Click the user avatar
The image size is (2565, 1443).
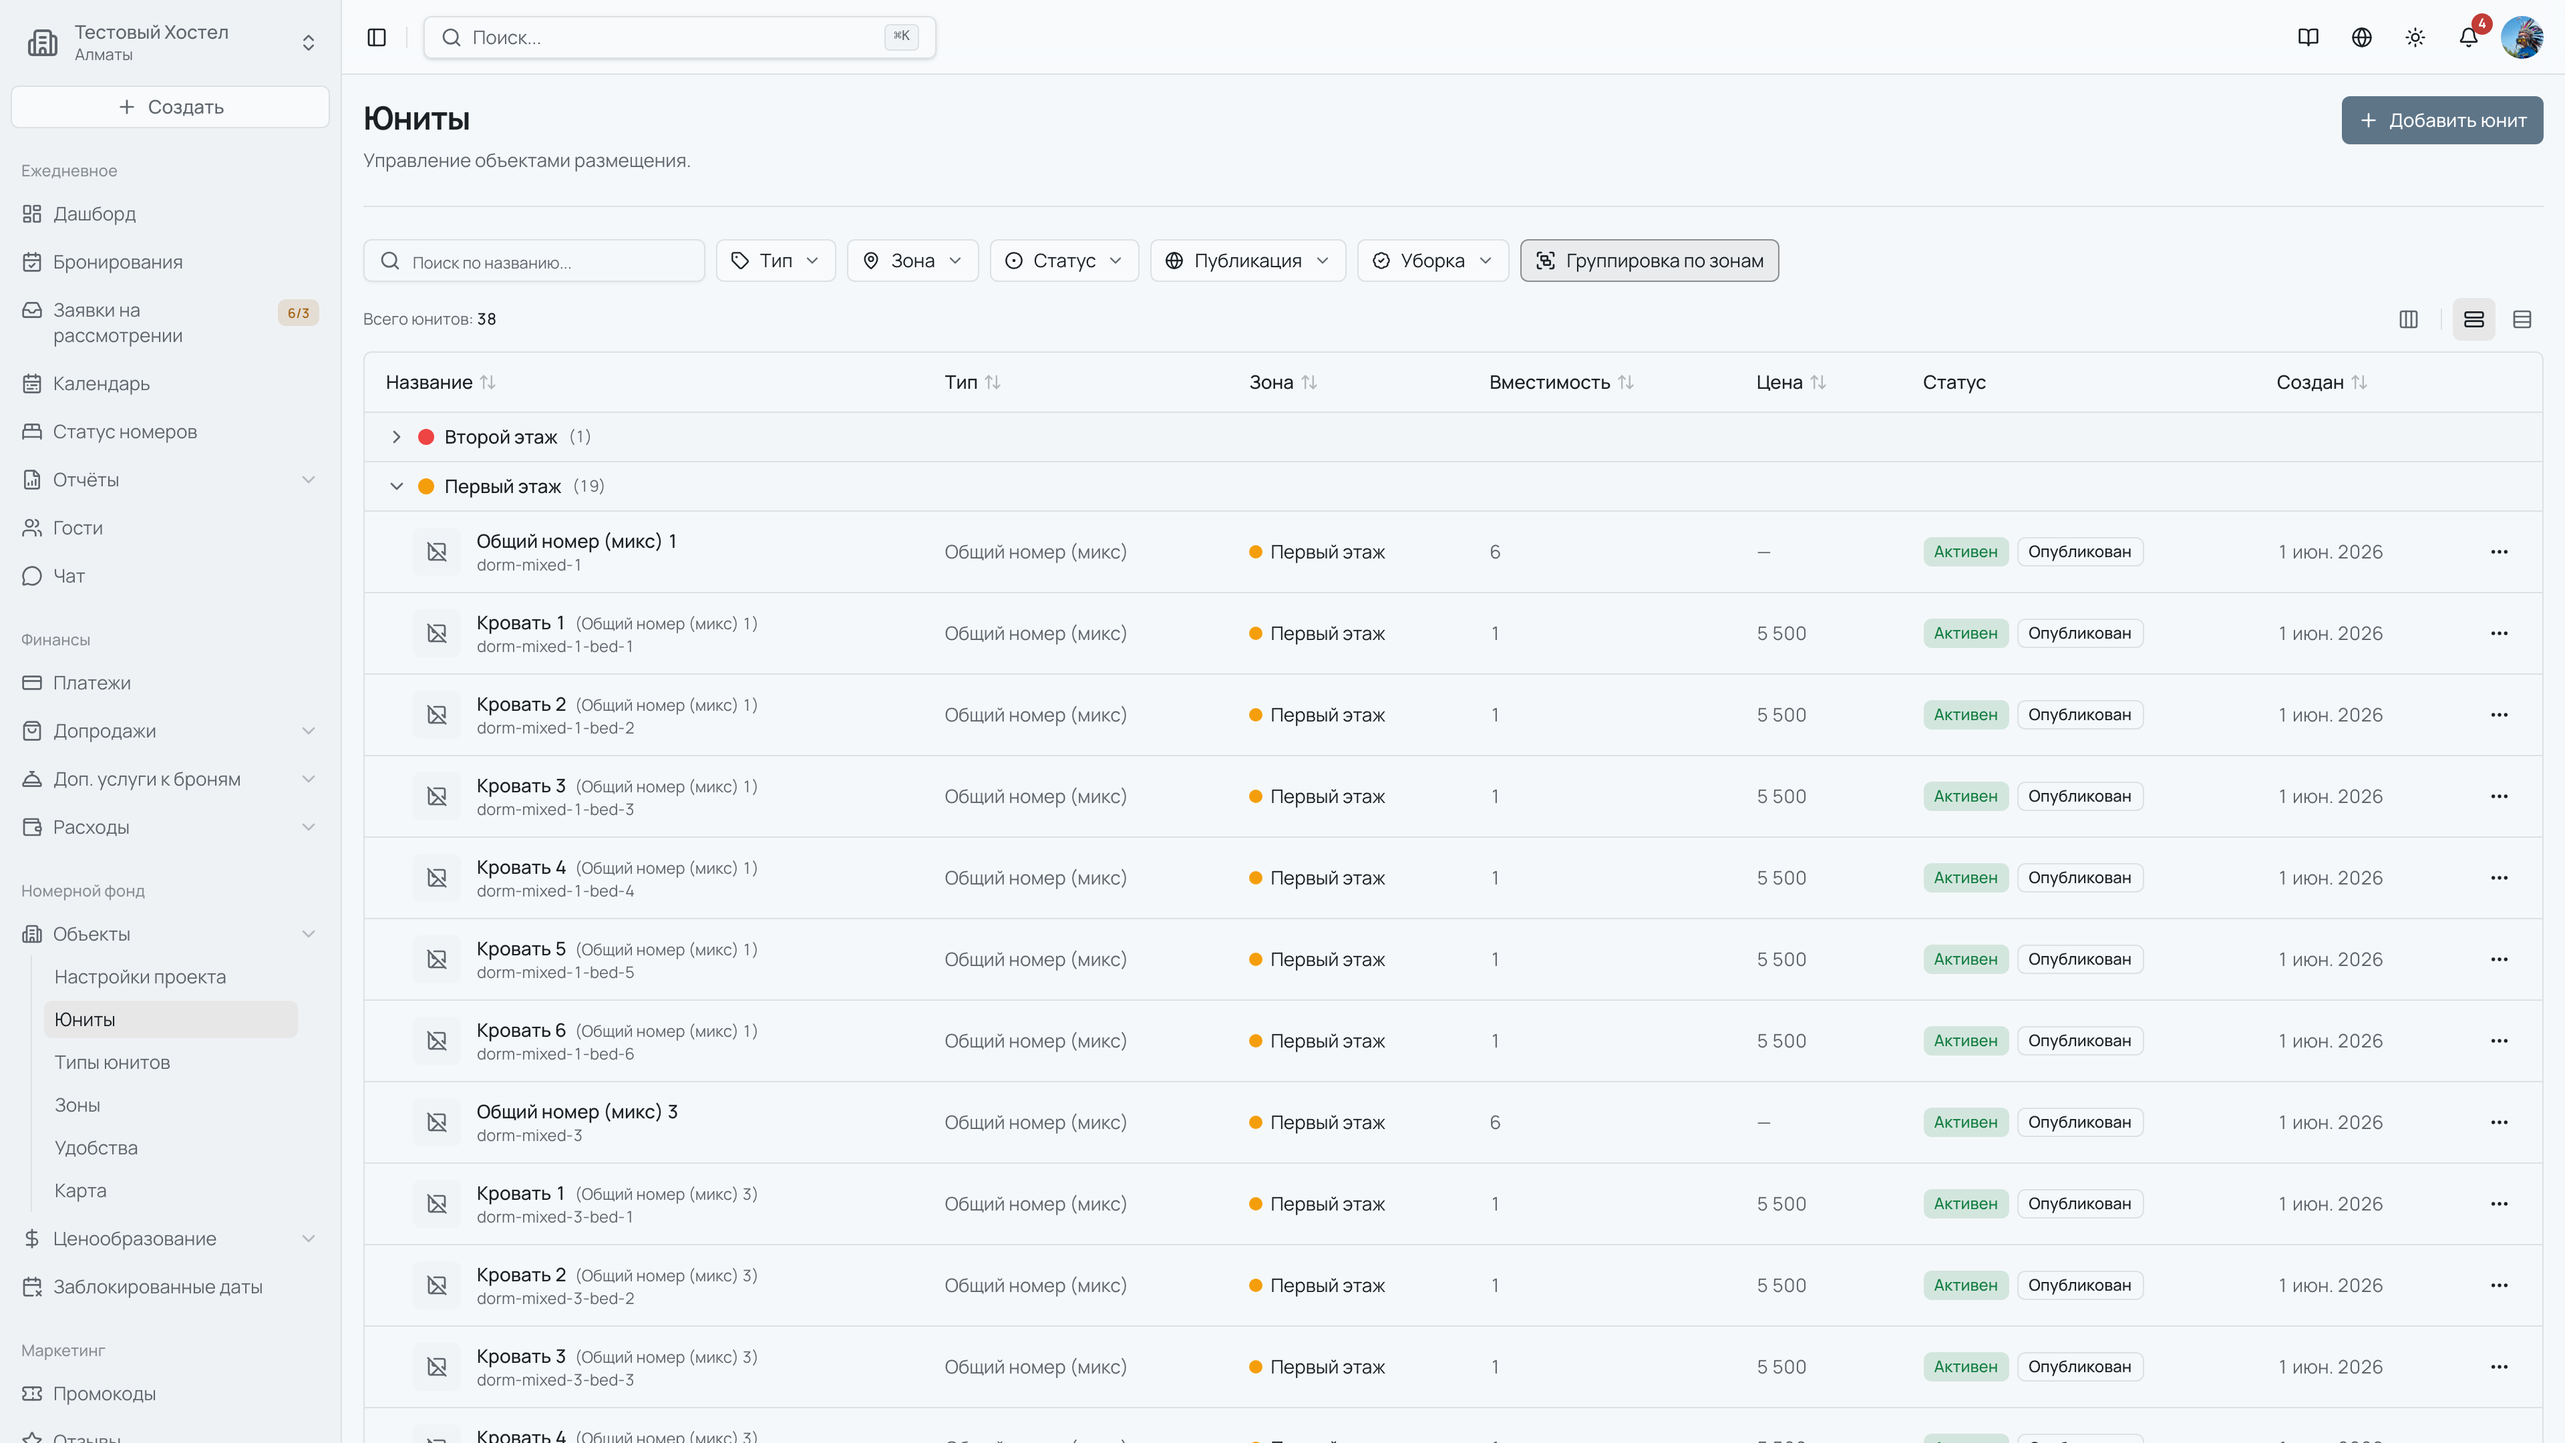[x=2522, y=37]
